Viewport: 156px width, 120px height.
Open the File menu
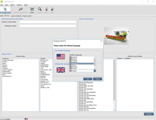[2, 5]
